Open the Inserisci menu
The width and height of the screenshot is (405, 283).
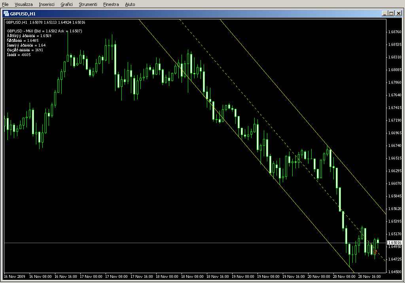point(47,4)
